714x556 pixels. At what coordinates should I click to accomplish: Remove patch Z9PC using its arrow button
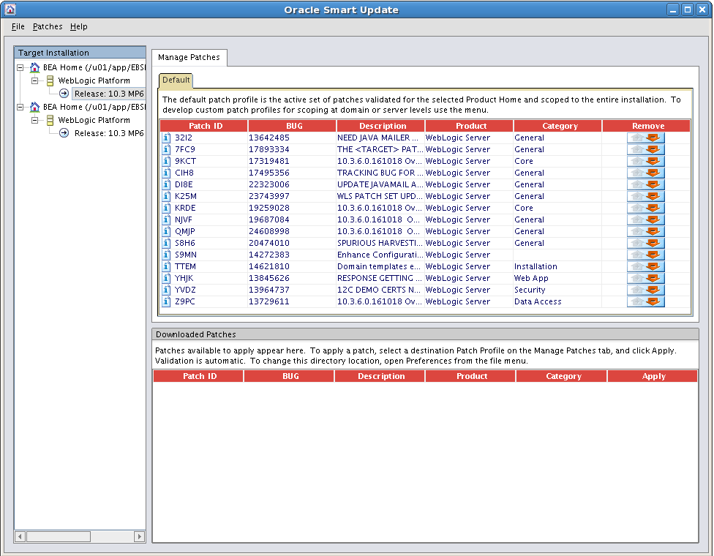(646, 301)
